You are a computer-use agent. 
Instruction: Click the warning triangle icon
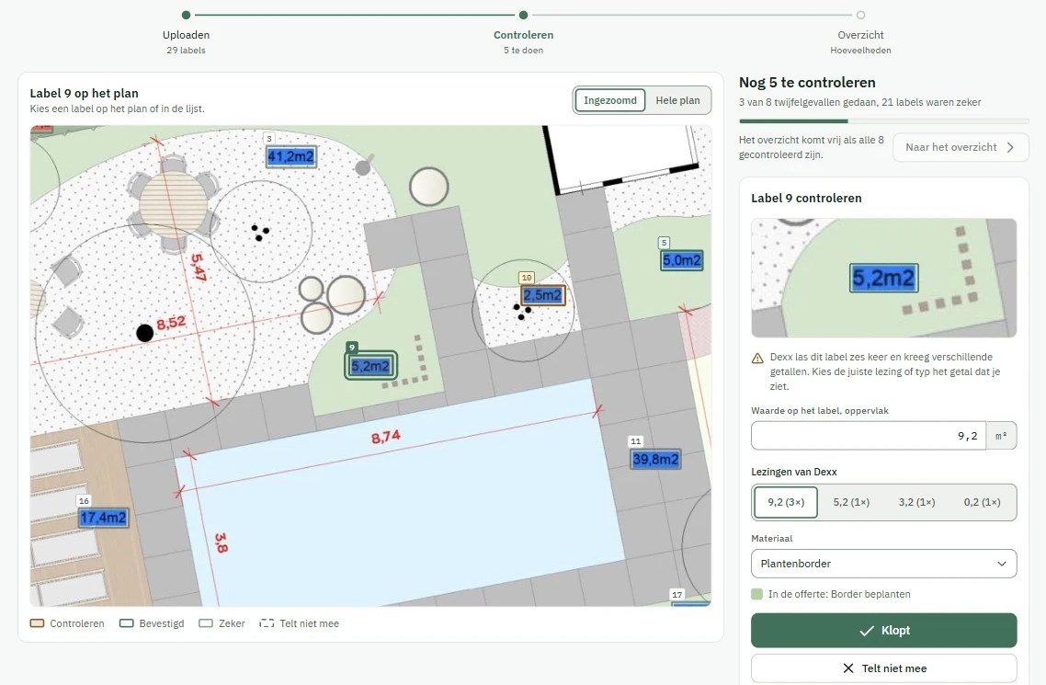click(x=757, y=359)
